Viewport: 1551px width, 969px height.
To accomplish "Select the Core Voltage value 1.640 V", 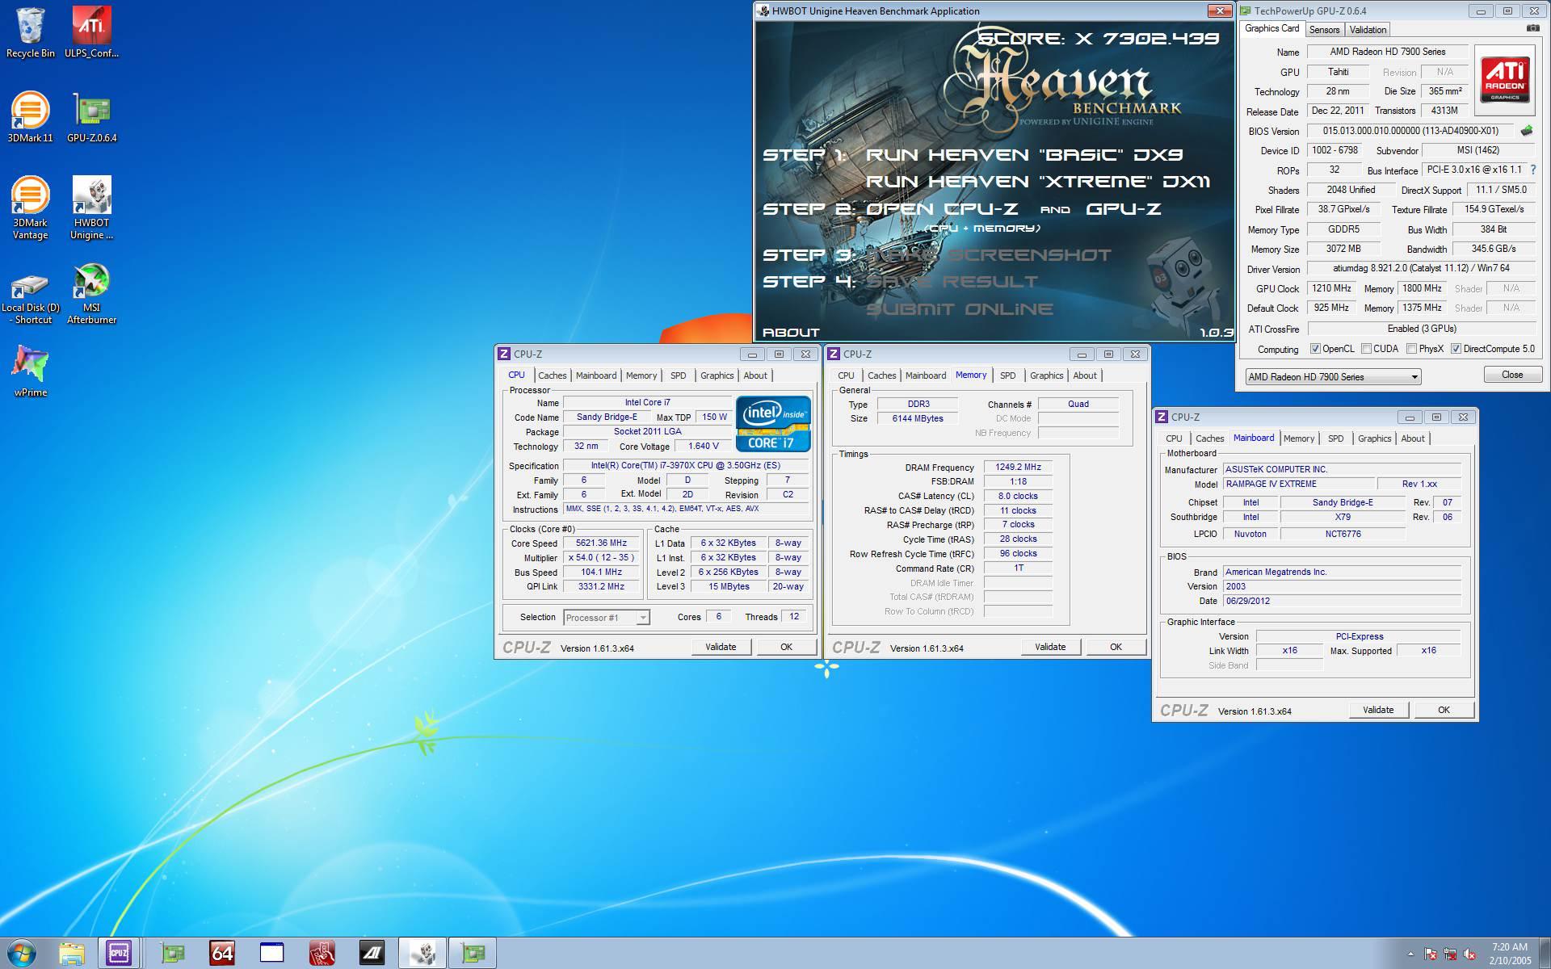I will click(703, 446).
